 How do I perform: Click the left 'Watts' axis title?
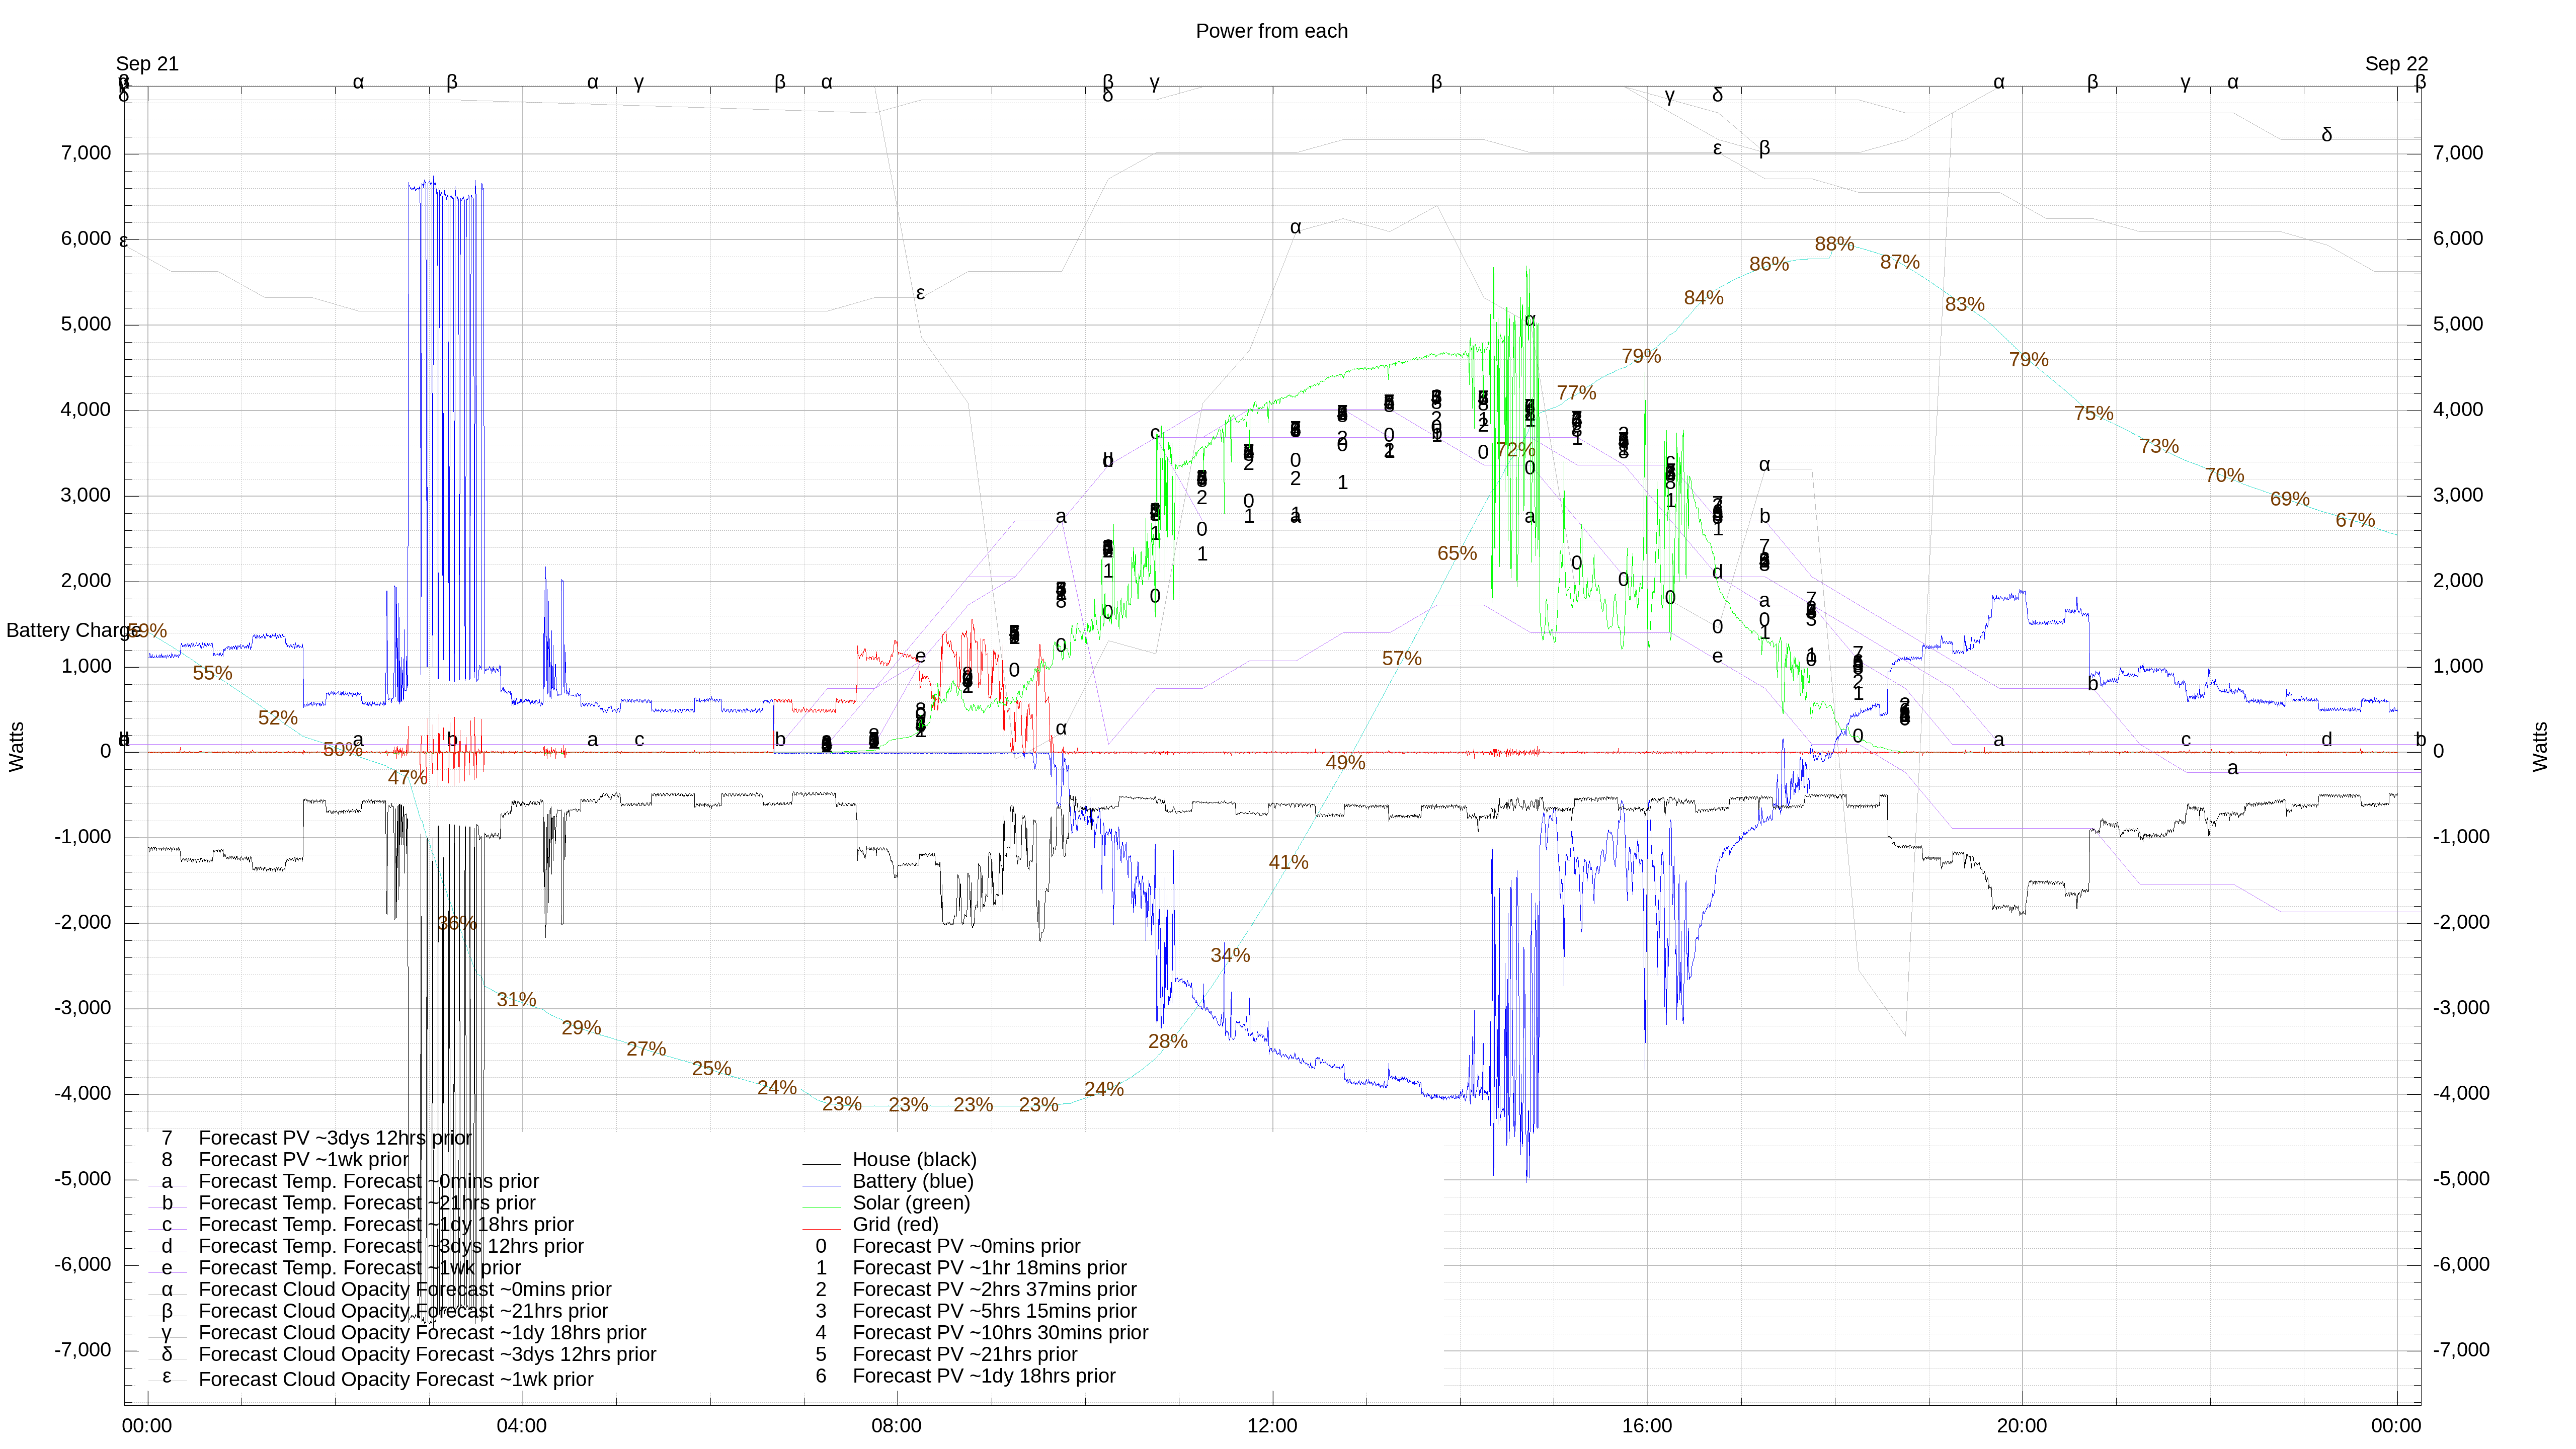click(x=17, y=747)
